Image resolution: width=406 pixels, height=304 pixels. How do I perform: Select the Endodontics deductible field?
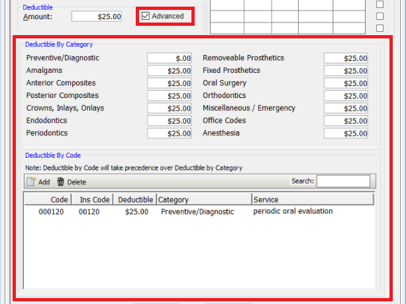pyautogui.click(x=170, y=121)
